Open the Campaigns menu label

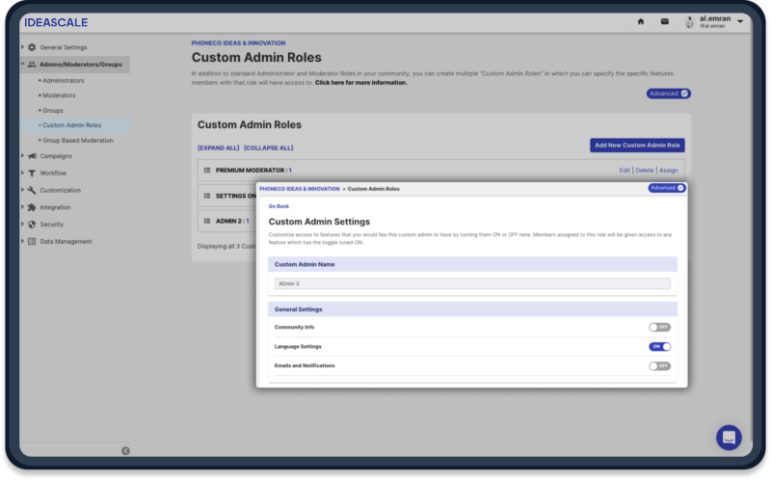point(56,156)
